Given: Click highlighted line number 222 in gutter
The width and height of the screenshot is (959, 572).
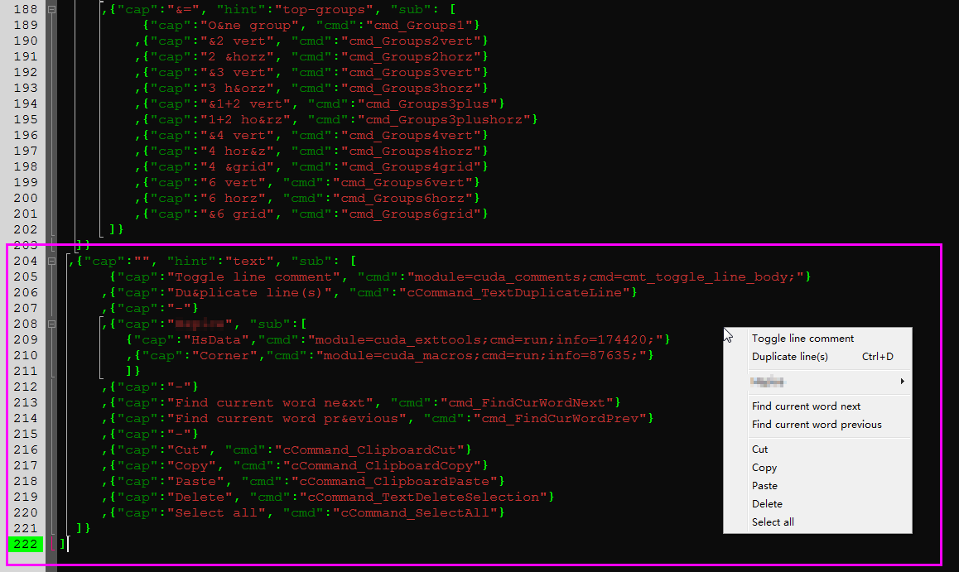Looking at the screenshot, I should coord(25,544).
